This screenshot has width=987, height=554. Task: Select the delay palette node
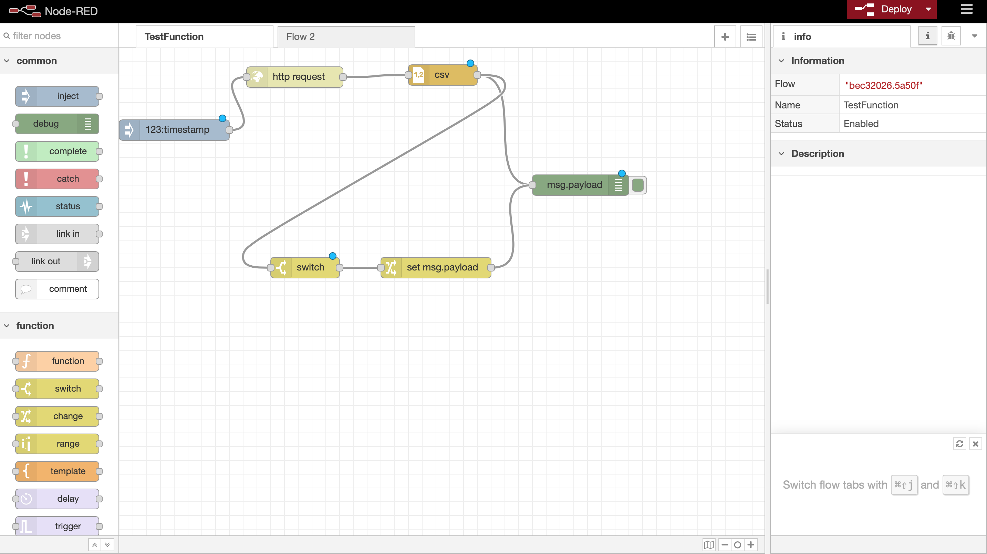coord(57,499)
